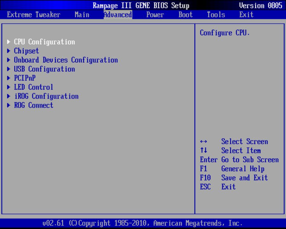The height and width of the screenshot is (229, 286).
Task: Click the 'Version 0805' text
Action: click(261, 5)
